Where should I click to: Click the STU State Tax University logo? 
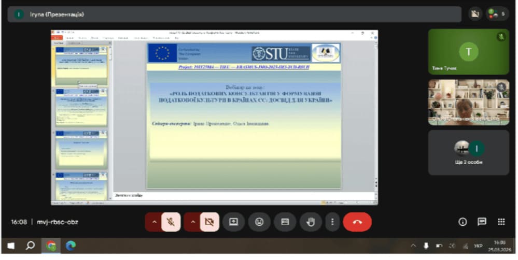281,53
